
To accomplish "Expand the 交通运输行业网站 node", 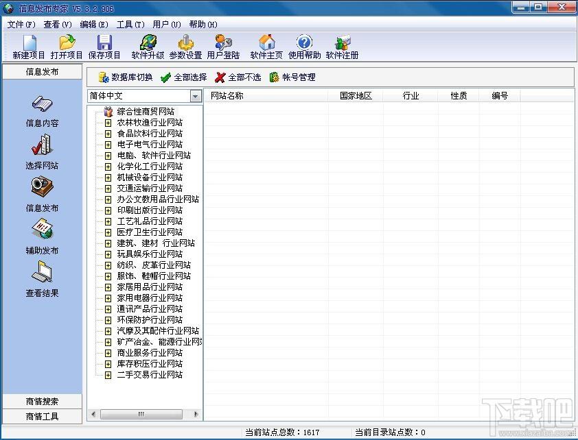I will point(108,188).
